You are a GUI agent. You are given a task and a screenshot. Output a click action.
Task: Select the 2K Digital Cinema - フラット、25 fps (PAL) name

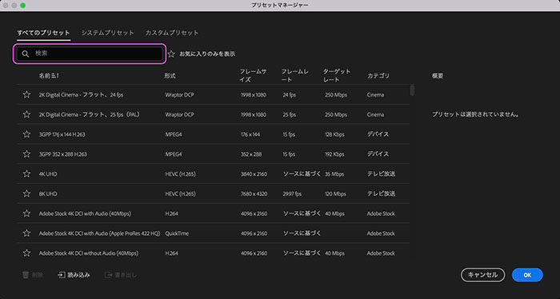point(90,114)
